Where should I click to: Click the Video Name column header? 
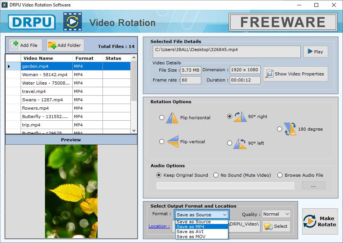point(46,58)
